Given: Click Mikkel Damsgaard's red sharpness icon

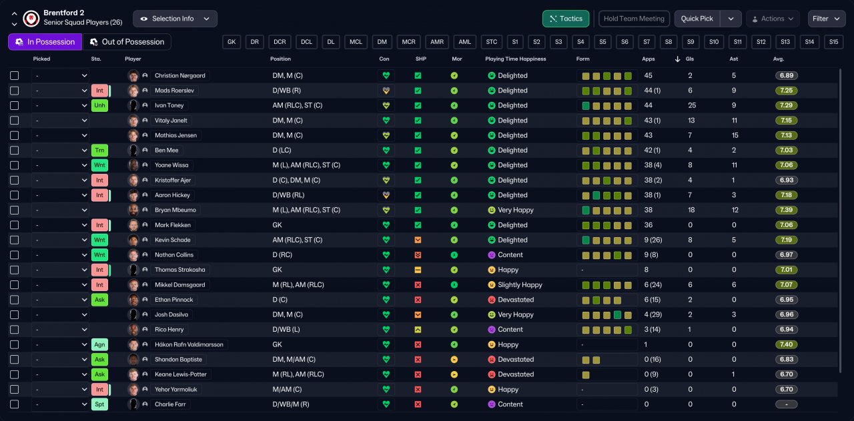Looking at the screenshot, I should pos(418,284).
